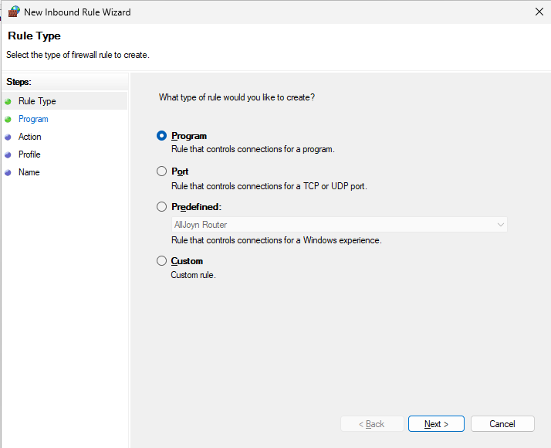Image resolution: width=551 pixels, height=448 pixels.
Task: Click the Cancel button
Action: [502, 424]
